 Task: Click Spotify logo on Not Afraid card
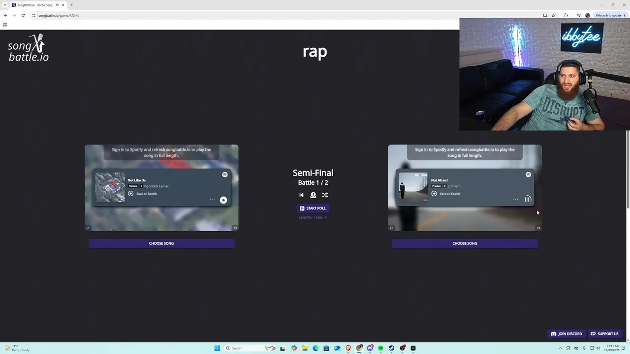click(x=528, y=175)
